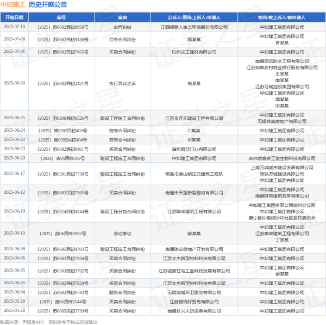Click date cell 2025-07-10
Screen dimensions: 326x325
[14, 27]
